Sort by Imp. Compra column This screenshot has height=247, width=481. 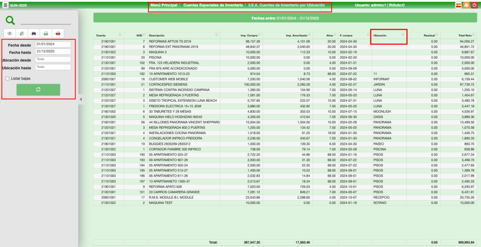click(x=241, y=36)
